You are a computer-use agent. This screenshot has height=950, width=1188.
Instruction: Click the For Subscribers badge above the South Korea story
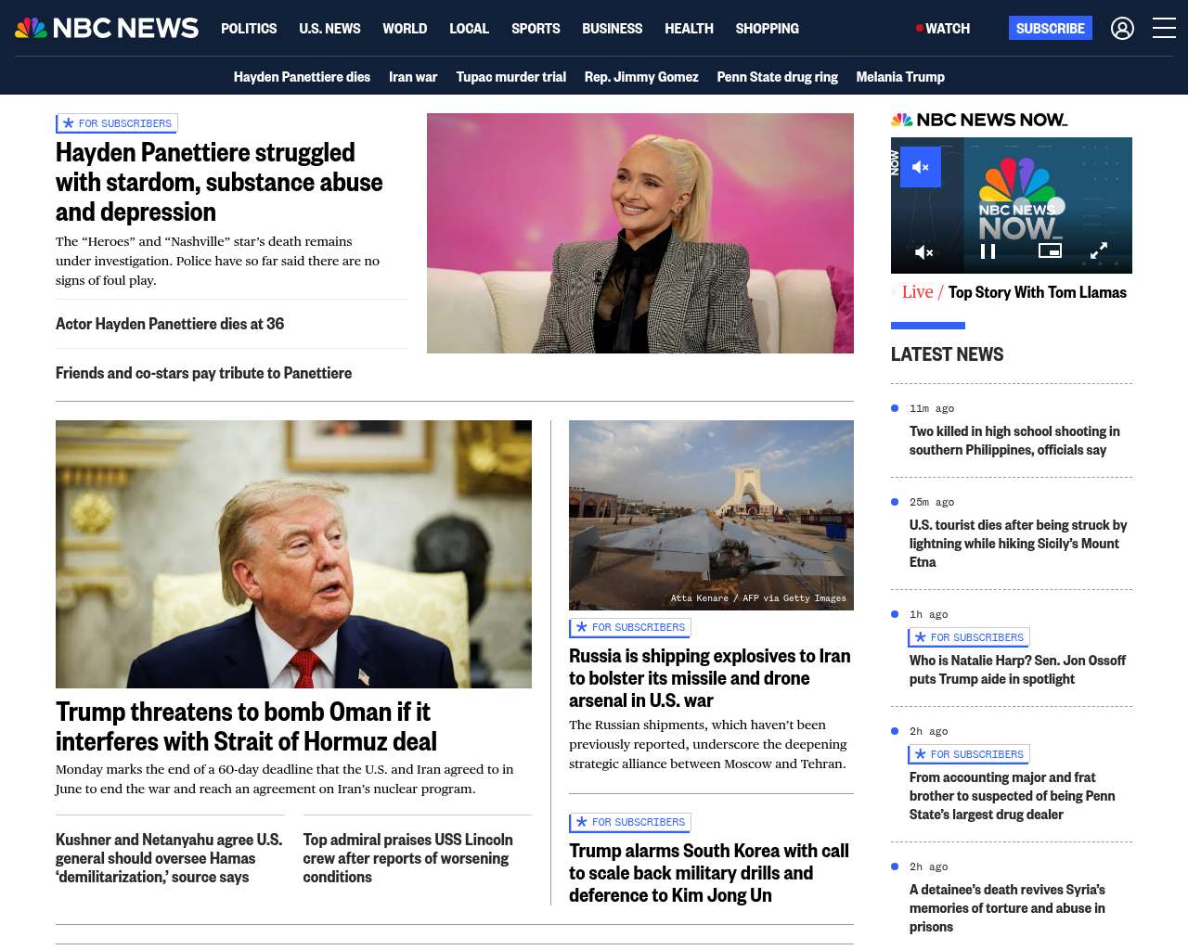630,823
